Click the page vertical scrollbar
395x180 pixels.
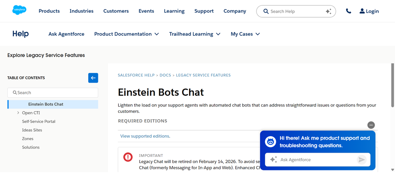[392, 85]
